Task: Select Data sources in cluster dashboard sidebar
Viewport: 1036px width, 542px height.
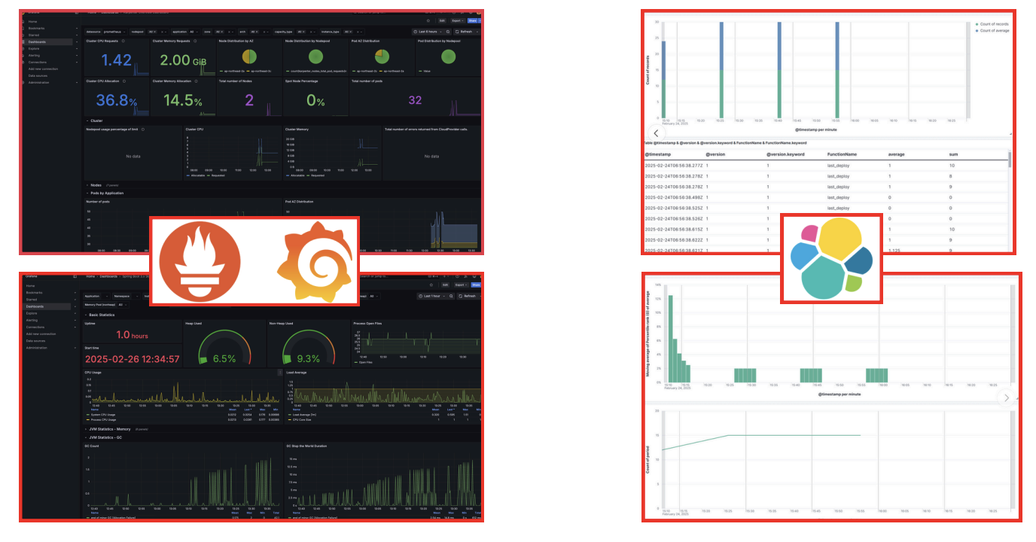Action: click(38, 76)
